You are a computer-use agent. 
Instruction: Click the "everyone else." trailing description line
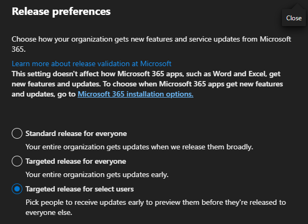[x=49, y=212]
